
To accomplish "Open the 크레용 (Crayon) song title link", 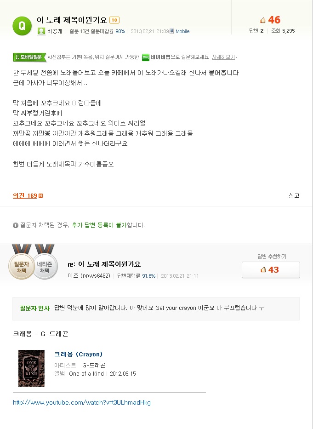I will point(78,354).
